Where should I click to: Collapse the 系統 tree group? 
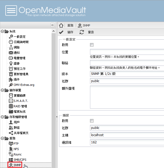point(2,31)
